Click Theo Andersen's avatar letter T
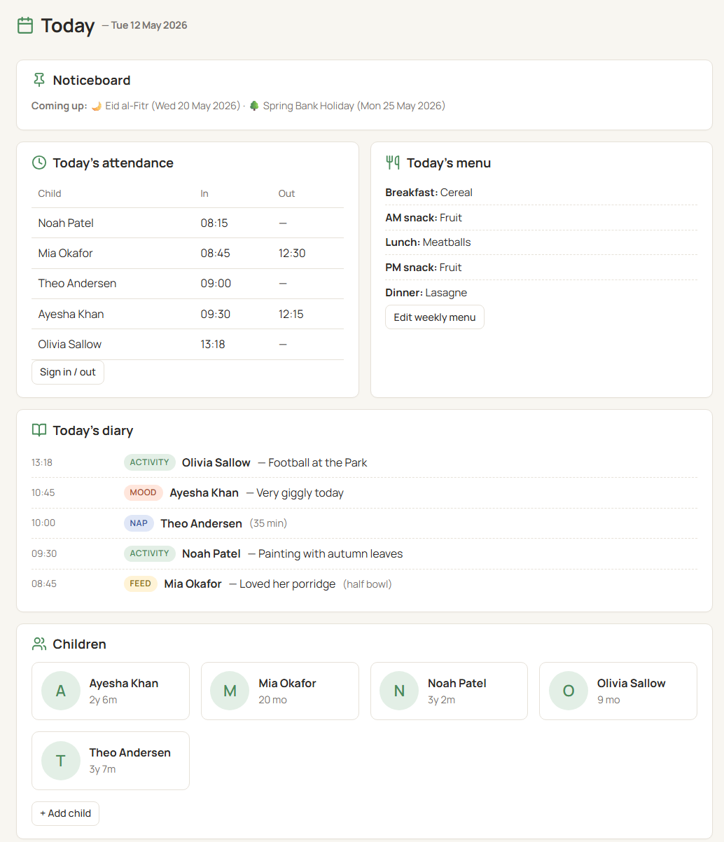This screenshot has height=842, width=724. 61,760
